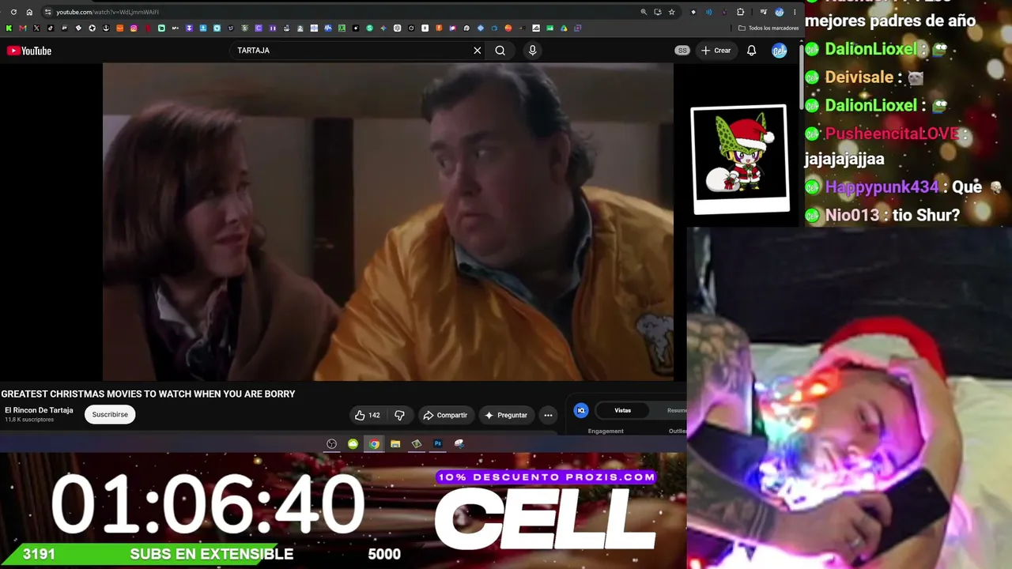Open the TikTok bookmark
The height and width of the screenshot is (569, 1012).
(x=50, y=28)
